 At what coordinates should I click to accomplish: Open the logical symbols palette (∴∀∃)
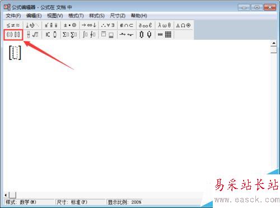tap(108, 25)
